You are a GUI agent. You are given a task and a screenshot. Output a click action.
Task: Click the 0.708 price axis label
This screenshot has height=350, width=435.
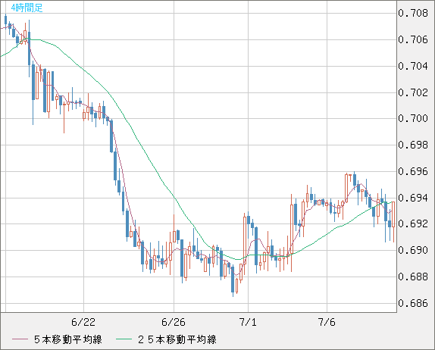point(413,14)
